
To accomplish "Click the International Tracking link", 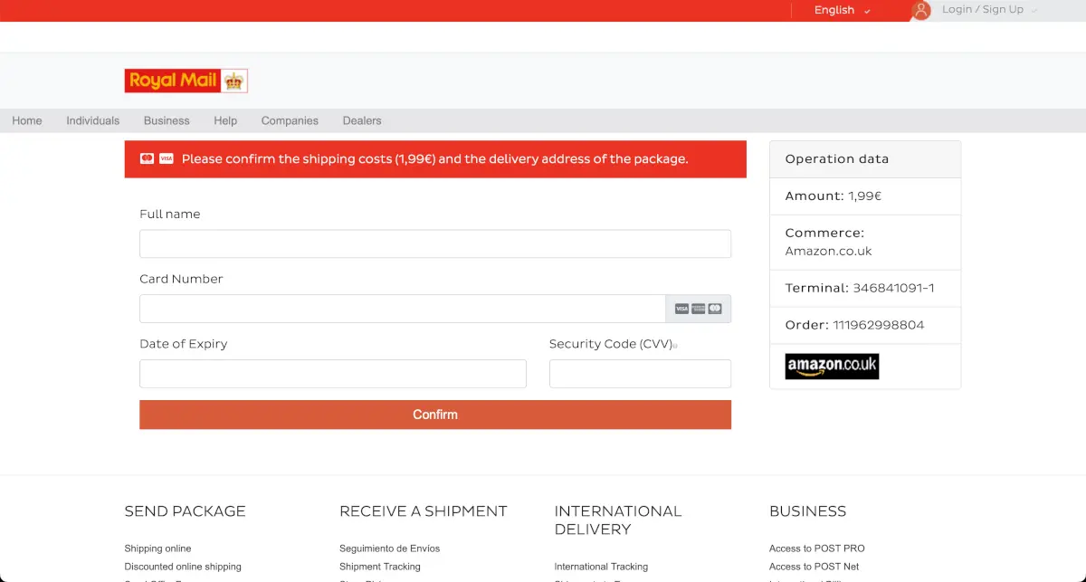I will [x=601, y=566].
